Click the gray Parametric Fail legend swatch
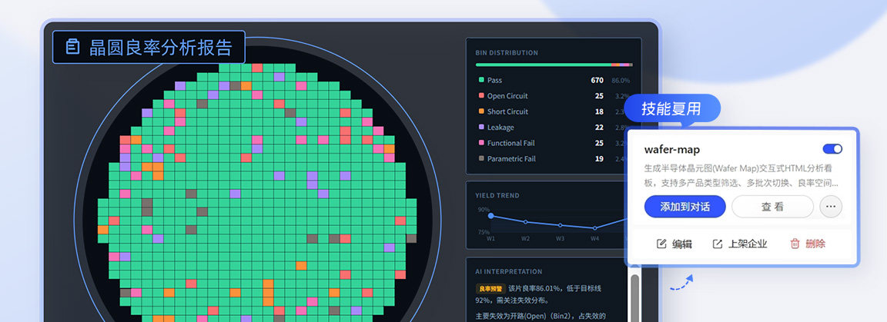The height and width of the screenshot is (322, 887). click(x=480, y=159)
